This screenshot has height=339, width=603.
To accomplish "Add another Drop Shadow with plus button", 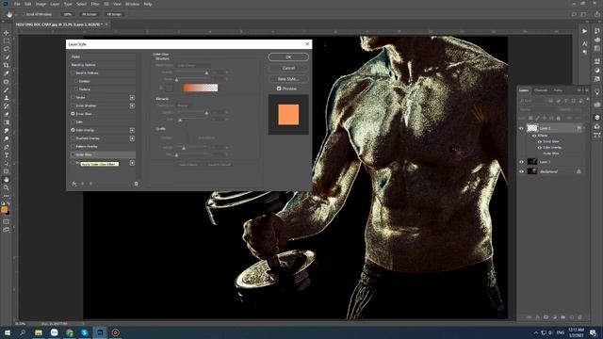I will [x=132, y=163].
